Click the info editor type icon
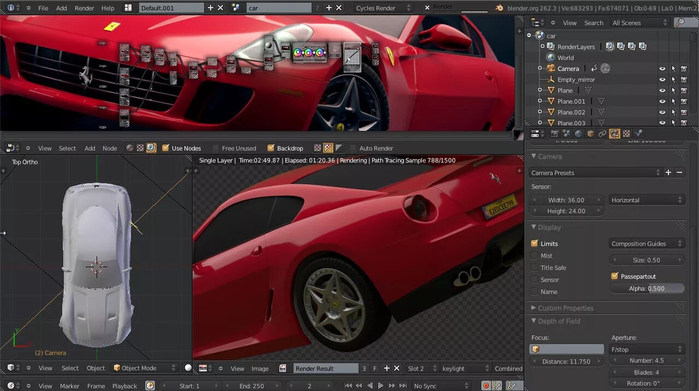This screenshot has width=699, height=391. tap(11, 8)
